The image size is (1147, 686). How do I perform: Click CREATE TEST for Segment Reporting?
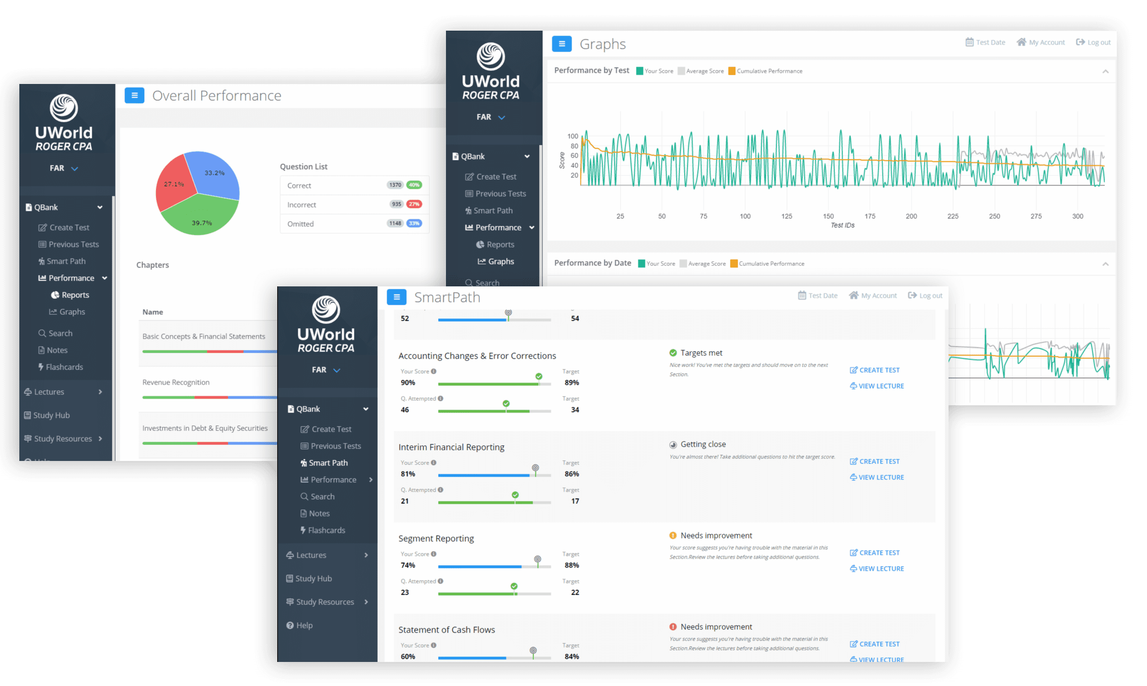click(x=875, y=552)
